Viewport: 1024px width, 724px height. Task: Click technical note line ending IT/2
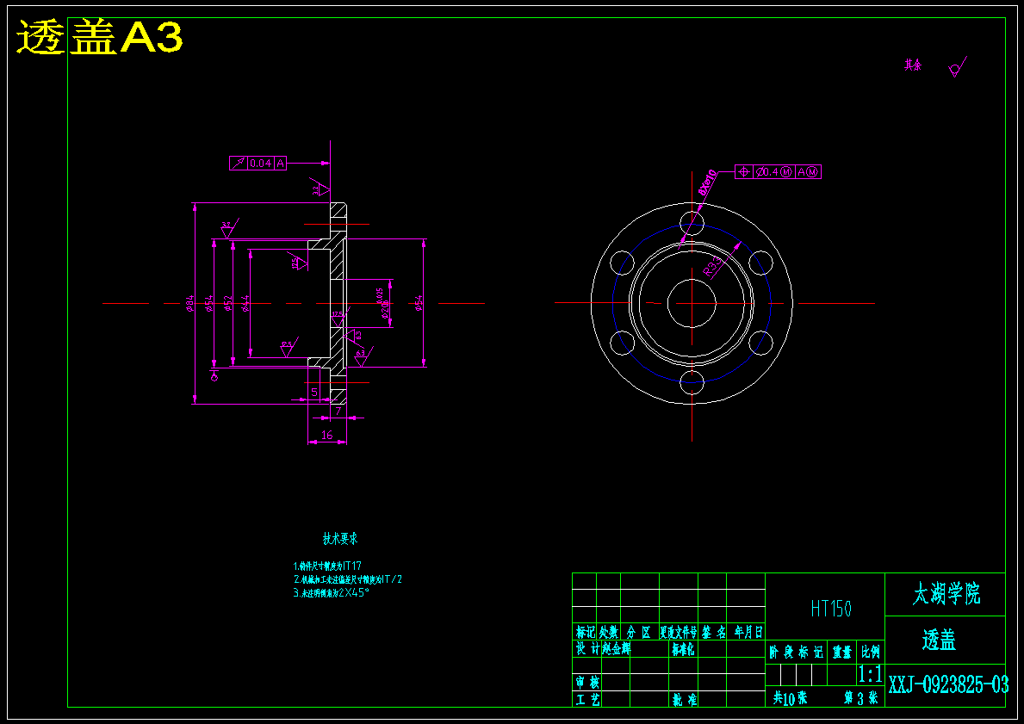pos(348,579)
